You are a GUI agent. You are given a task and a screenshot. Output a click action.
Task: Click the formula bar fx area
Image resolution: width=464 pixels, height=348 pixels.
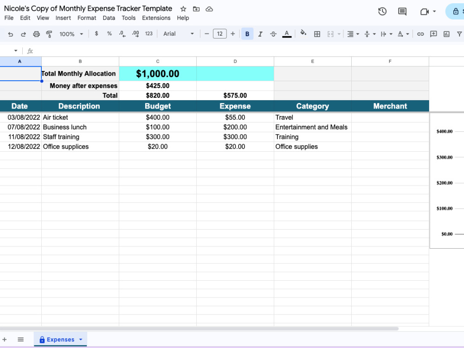(x=30, y=51)
